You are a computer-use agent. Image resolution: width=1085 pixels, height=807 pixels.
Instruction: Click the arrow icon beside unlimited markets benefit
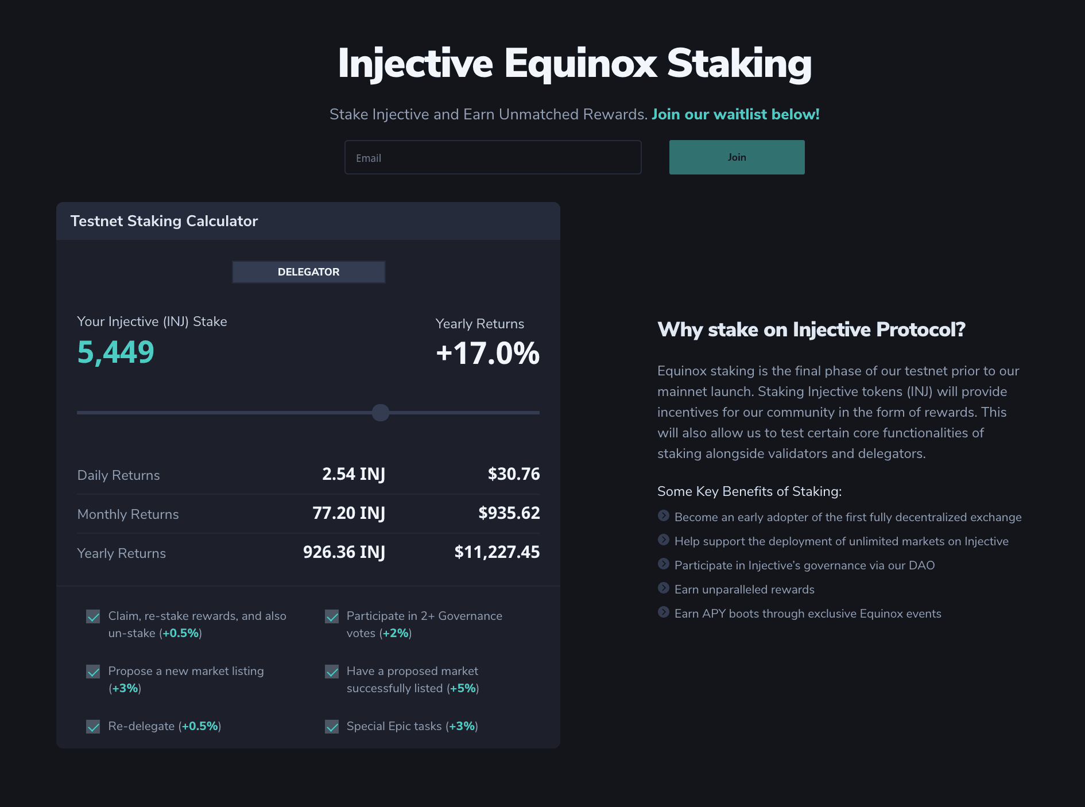coord(663,540)
